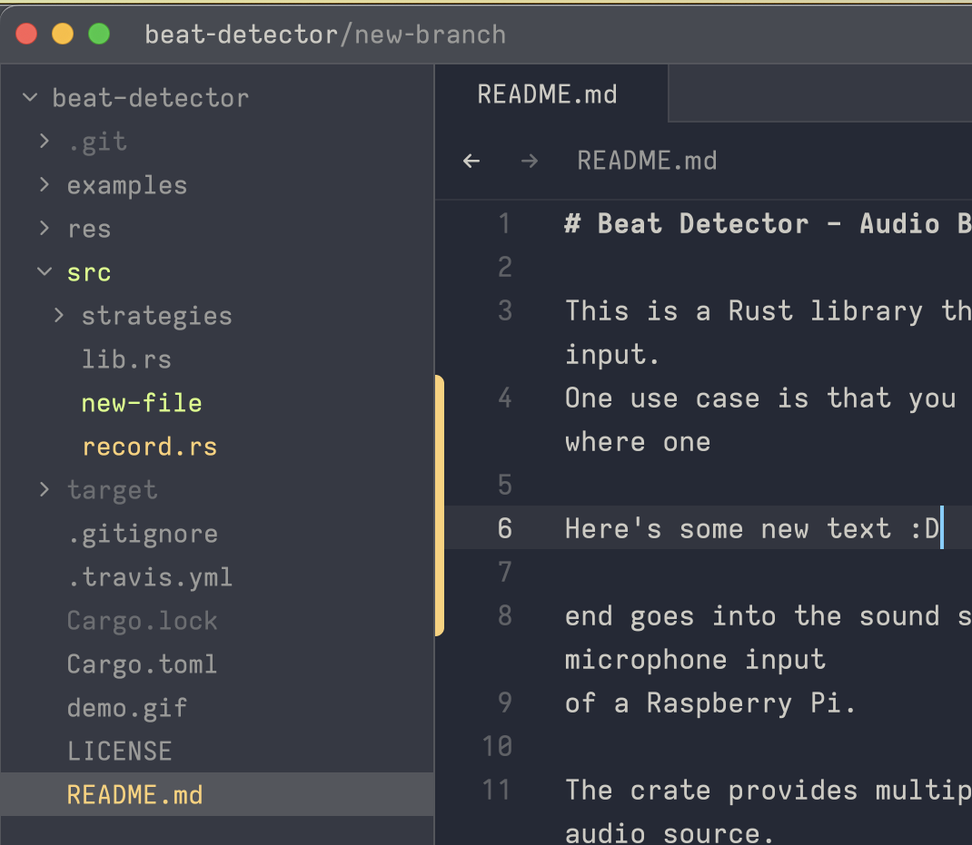Click README.md in the breadcrumb bar
The height and width of the screenshot is (845, 972).
[x=647, y=162]
